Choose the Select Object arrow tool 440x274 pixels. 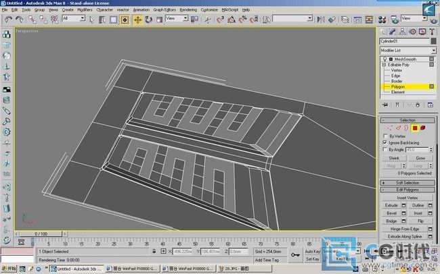point(91,20)
